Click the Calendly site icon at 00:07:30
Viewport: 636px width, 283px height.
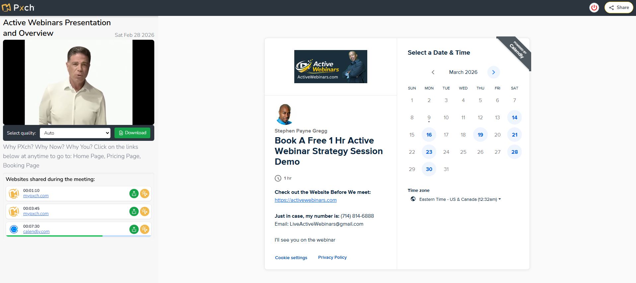(14, 229)
